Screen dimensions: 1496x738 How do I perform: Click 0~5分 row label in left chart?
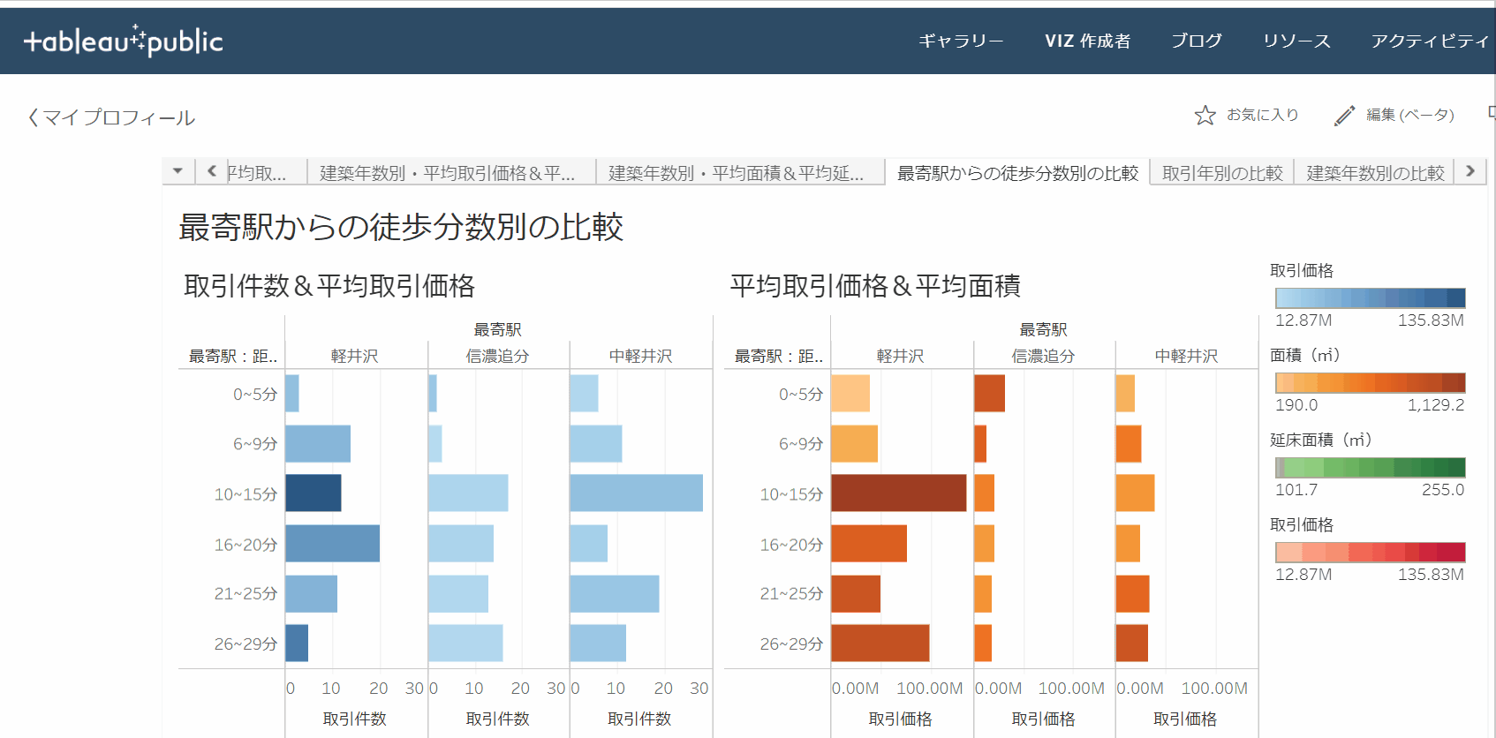click(x=255, y=395)
